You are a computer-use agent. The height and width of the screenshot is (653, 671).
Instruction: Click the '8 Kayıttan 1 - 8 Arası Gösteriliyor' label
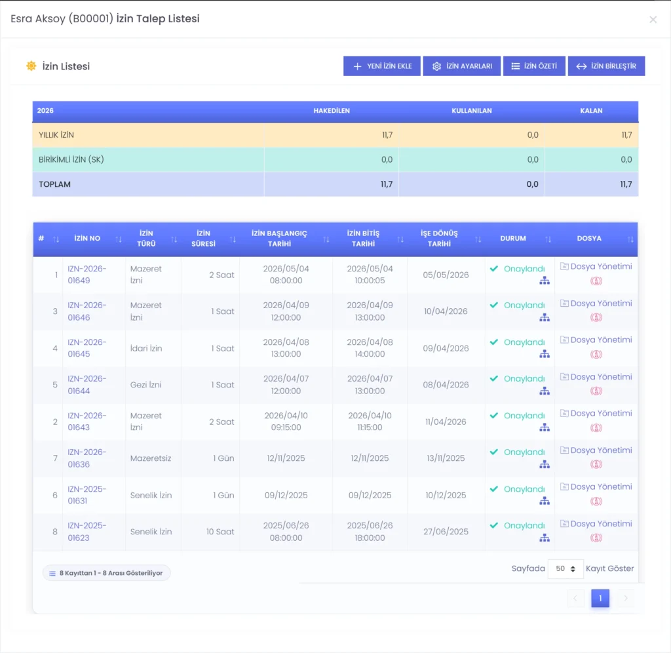106,574
